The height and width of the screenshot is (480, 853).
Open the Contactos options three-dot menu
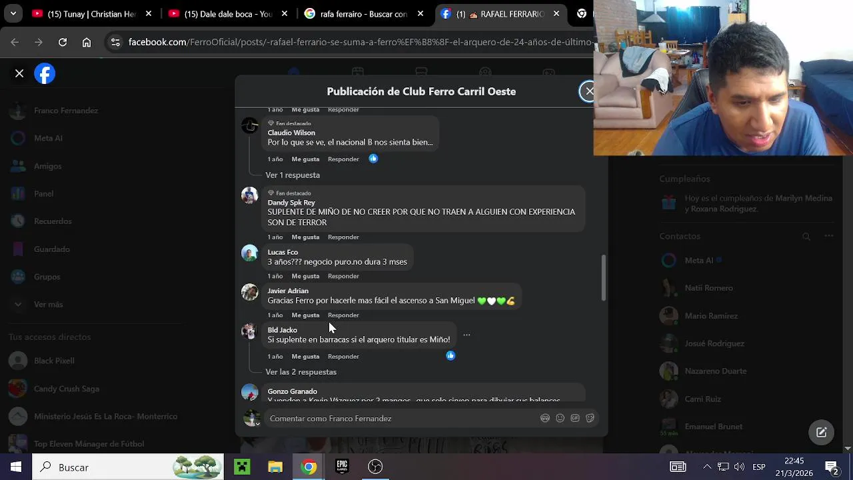(x=829, y=236)
